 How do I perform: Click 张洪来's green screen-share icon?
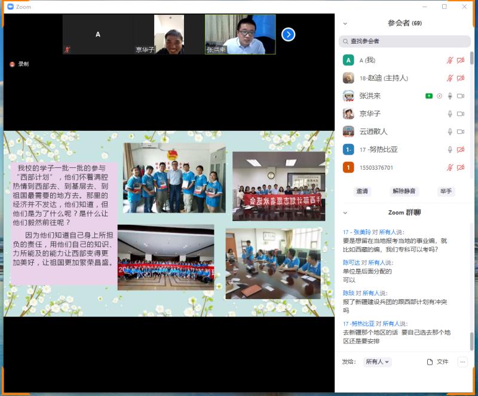pyautogui.click(x=428, y=96)
